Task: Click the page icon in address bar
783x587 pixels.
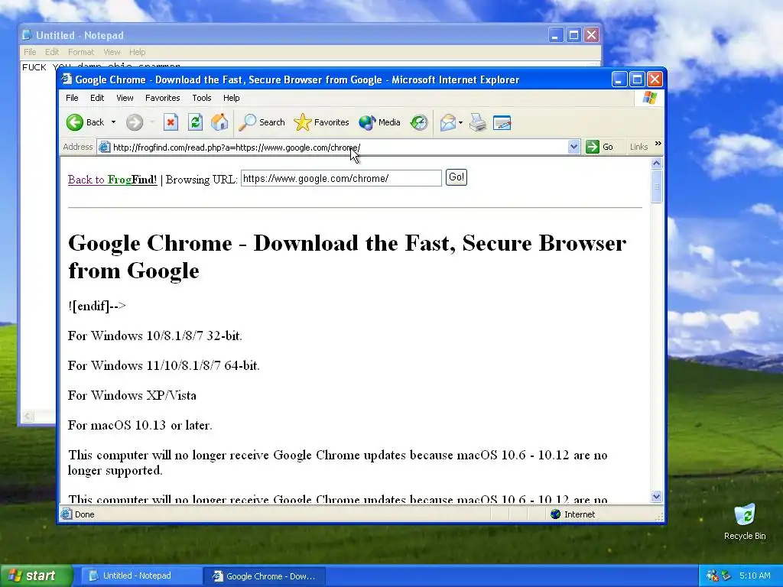Action: click(104, 147)
